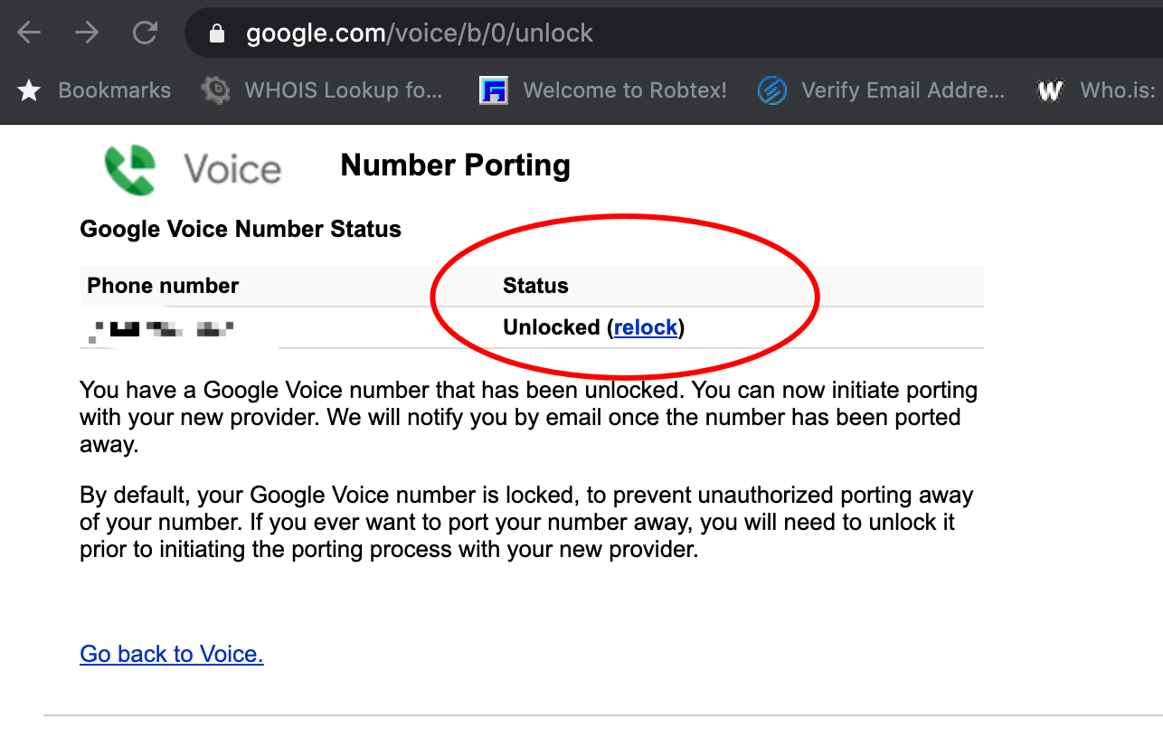
Task: Click the Phone number column header
Action: click(163, 286)
